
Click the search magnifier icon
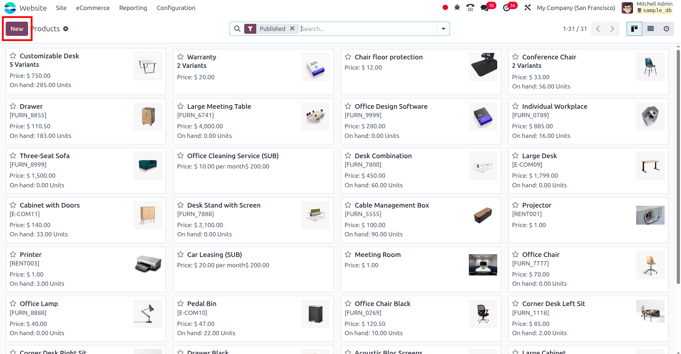237,29
